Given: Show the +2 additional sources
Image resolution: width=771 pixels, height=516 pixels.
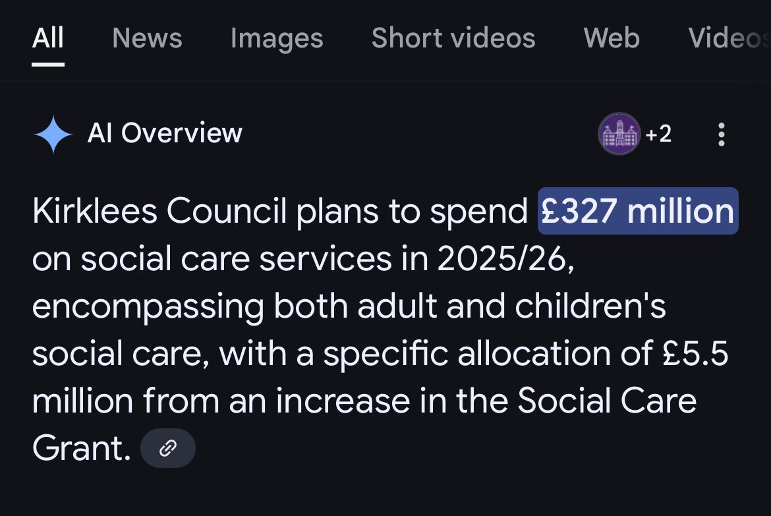Looking at the screenshot, I should click(x=658, y=134).
